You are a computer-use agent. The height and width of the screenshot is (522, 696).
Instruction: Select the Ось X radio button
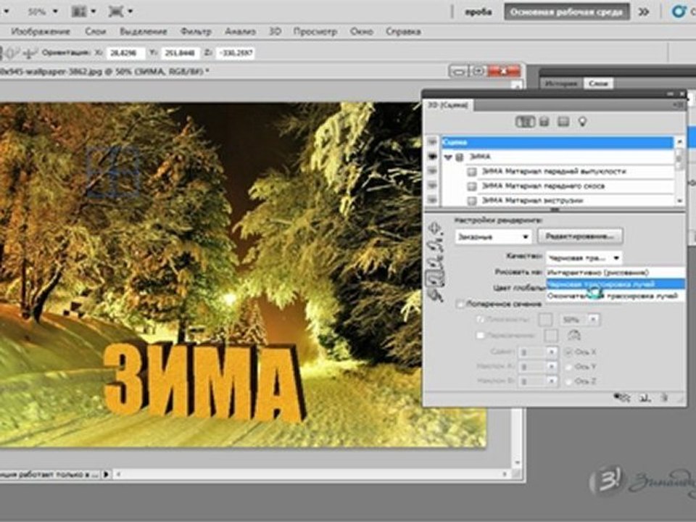click(568, 352)
